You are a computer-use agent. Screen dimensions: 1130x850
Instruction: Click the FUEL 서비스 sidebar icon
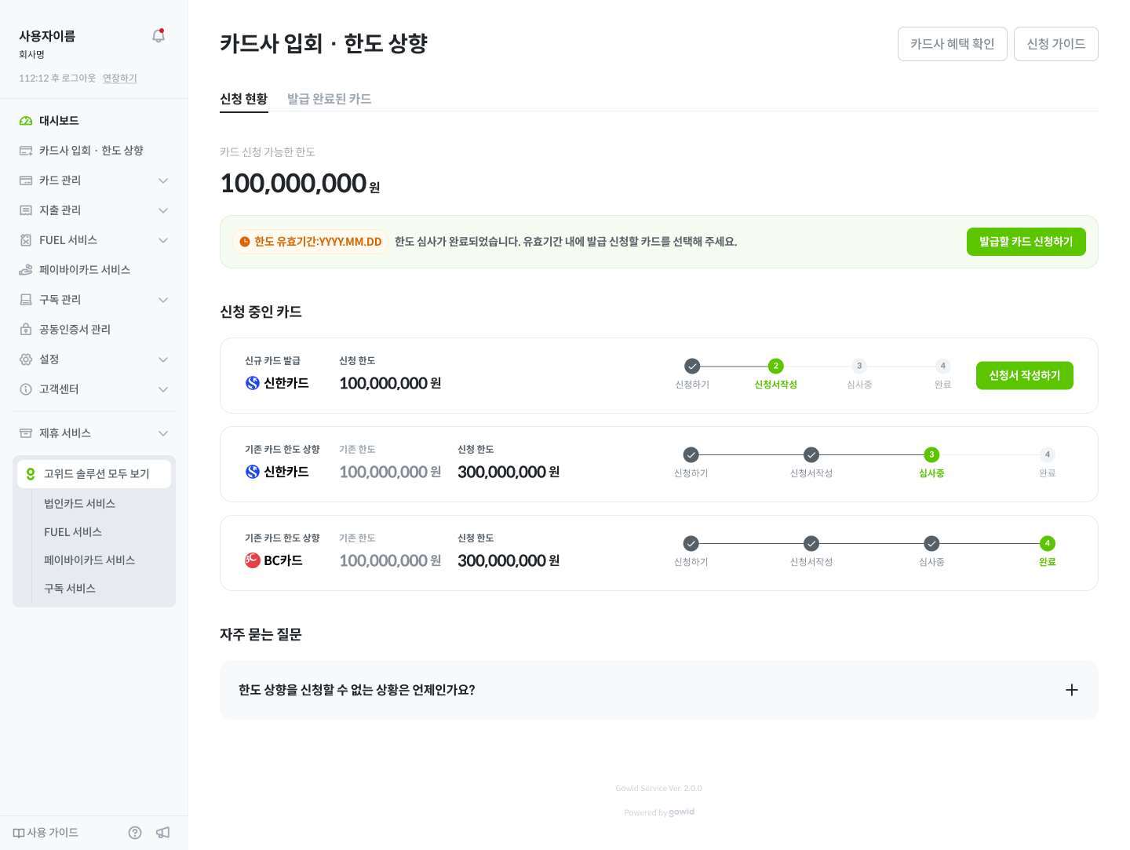point(26,240)
